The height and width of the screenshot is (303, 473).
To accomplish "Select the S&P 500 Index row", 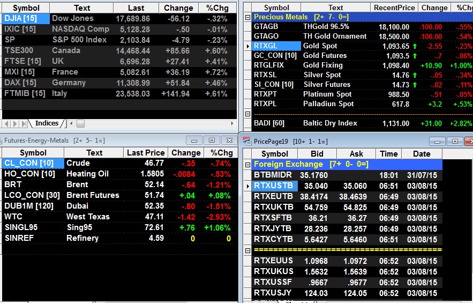I will 119,40.
